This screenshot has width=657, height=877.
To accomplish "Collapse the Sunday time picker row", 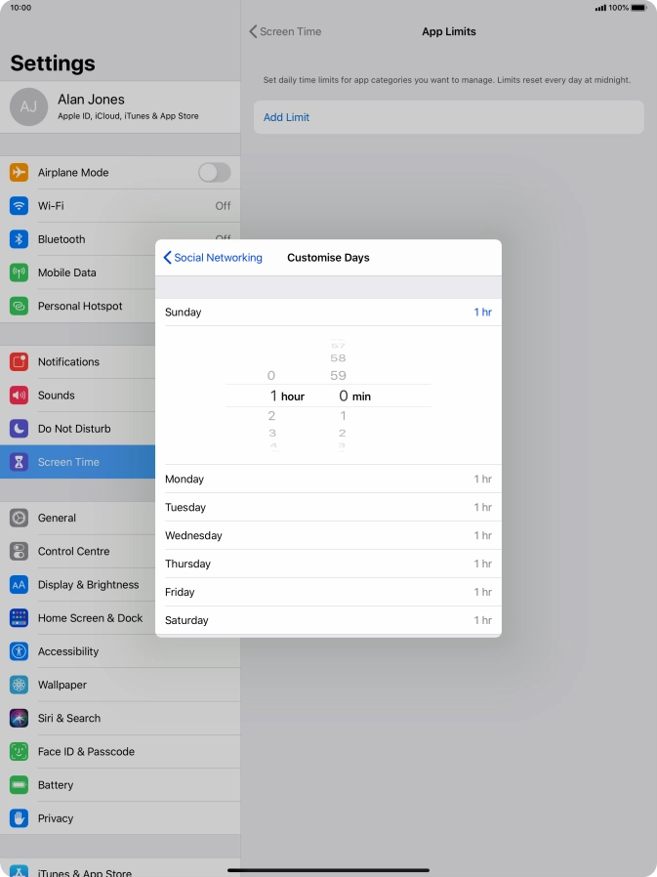I will [x=328, y=313].
